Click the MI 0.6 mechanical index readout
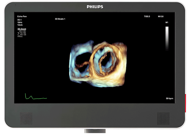The height and width of the screenshot is (135, 189). [161, 16]
